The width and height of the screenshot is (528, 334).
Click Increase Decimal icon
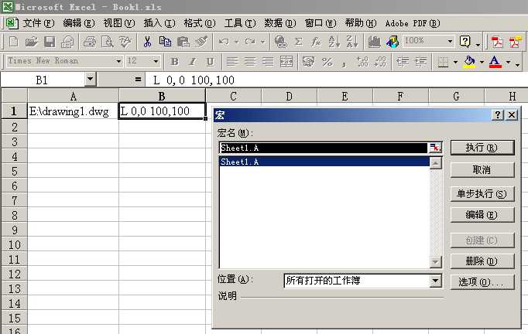click(x=362, y=62)
